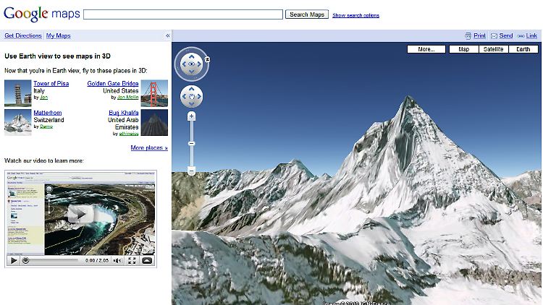Switch to Map view
543x305 pixels.
point(463,49)
